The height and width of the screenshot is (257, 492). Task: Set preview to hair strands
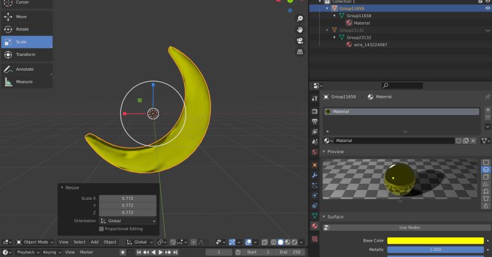pyautogui.click(x=486, y=184)
